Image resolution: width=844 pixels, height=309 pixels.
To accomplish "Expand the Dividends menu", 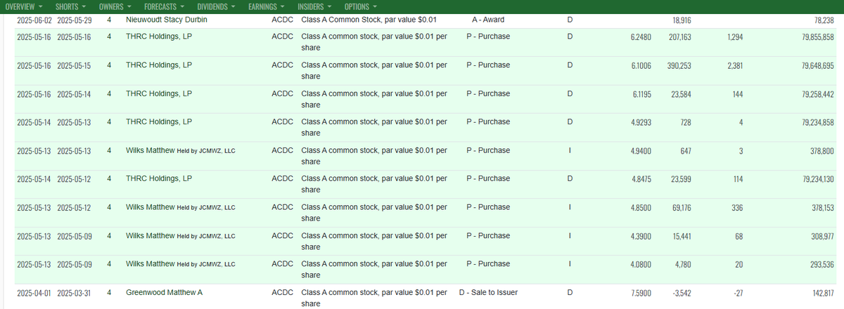I will coord(217,6).
